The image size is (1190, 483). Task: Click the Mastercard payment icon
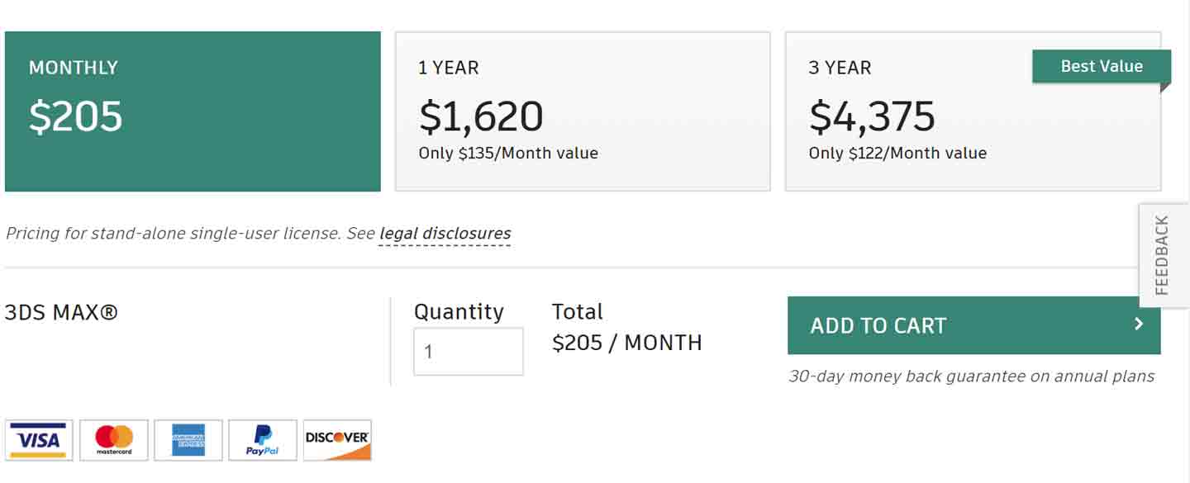pos(114,440)
